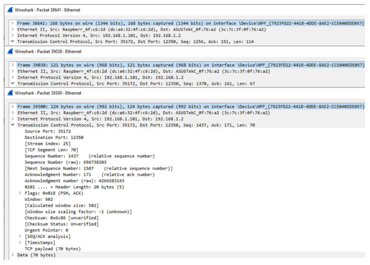The width and height of the screenshot is (370, 265).
Task: Expand the Frame 38641 tree node
Action: (x=12, y=23)
